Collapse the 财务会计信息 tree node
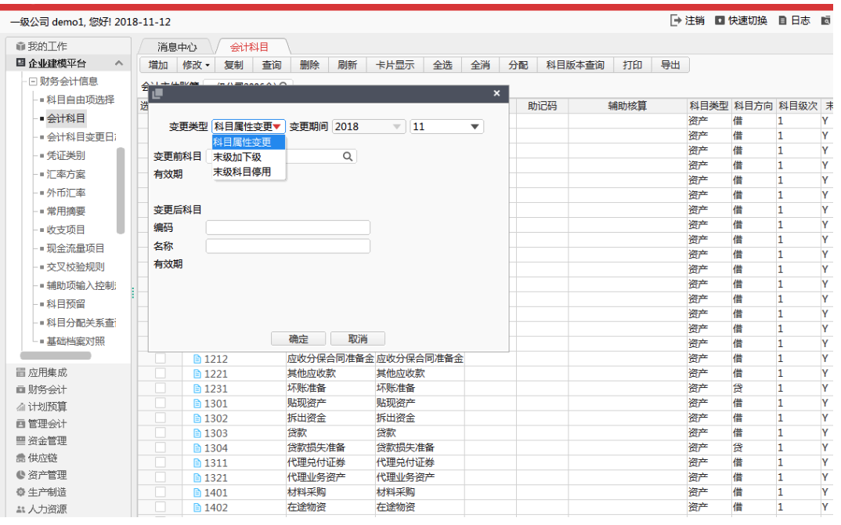 click(x=33, y=81)
